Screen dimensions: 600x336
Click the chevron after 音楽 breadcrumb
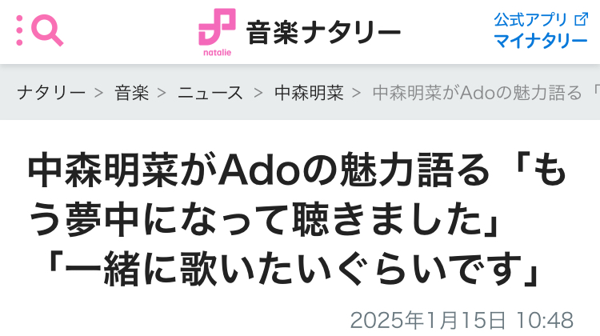click(x=162, y=93)
